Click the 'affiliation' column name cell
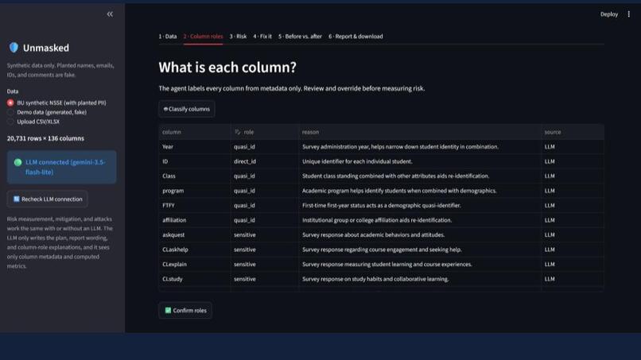641x360 pixels. pyautogui.click(x=194, y=220)
